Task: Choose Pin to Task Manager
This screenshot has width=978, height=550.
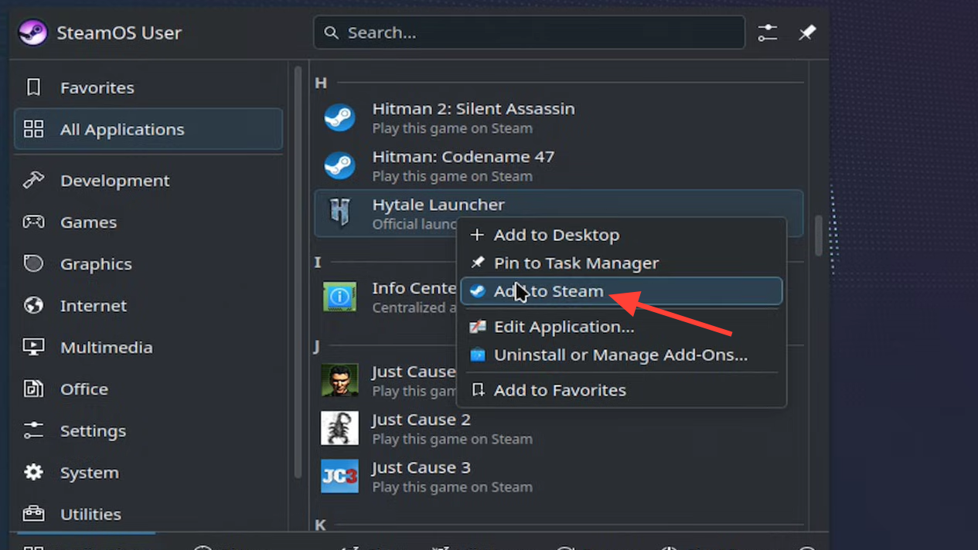Action: pyautogui.click(x=622, y=263)
